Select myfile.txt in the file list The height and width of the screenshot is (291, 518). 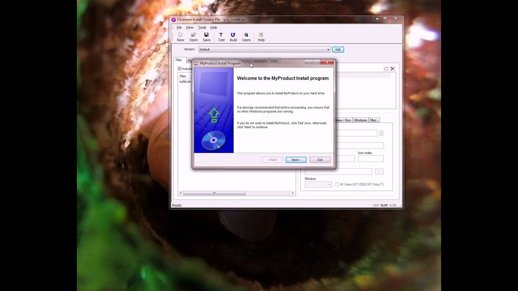185,82
